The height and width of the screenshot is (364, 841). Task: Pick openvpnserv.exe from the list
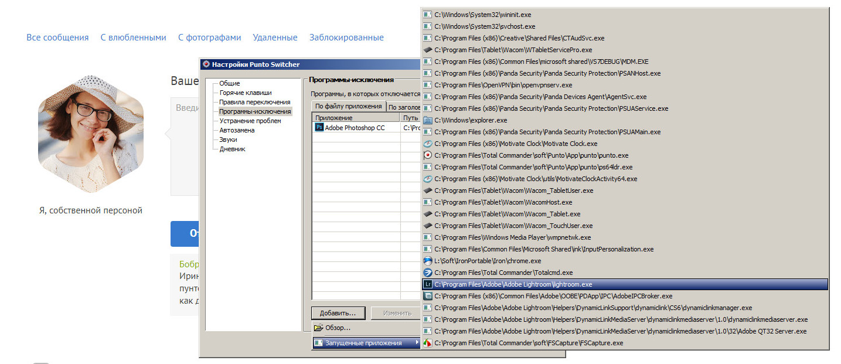[x=625, y=85]
